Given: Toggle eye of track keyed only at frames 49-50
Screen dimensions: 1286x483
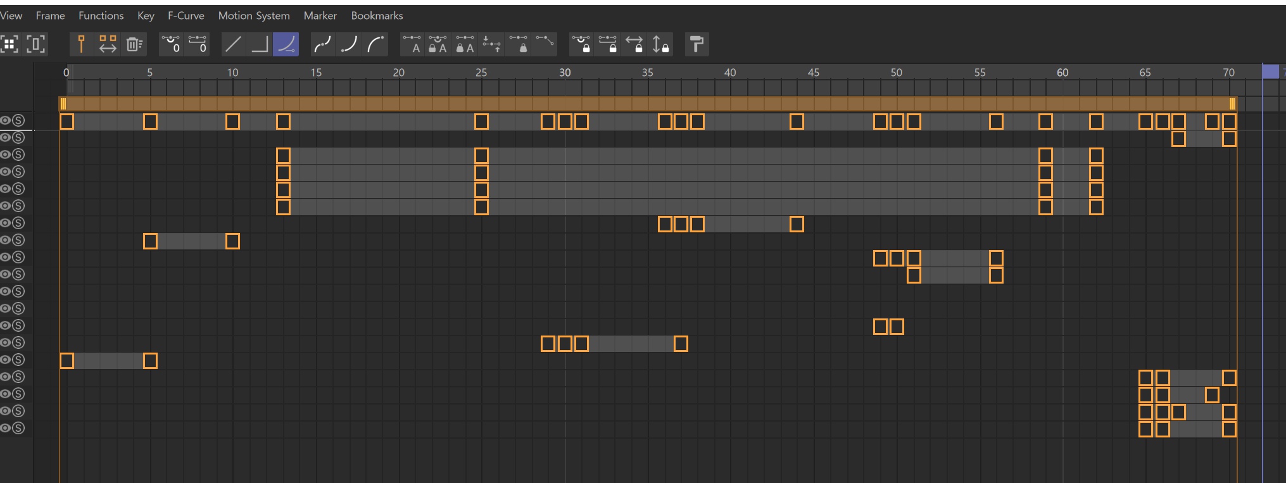Looking at the screenshot, I should pyautogui.click(x=6, y=325).
